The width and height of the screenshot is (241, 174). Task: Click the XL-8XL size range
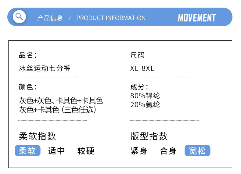142,68
